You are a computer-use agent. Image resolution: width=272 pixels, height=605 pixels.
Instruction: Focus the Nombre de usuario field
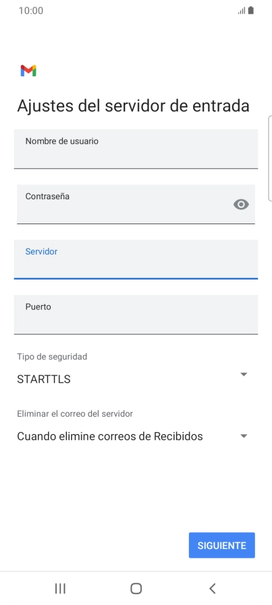tap(136, 149)
